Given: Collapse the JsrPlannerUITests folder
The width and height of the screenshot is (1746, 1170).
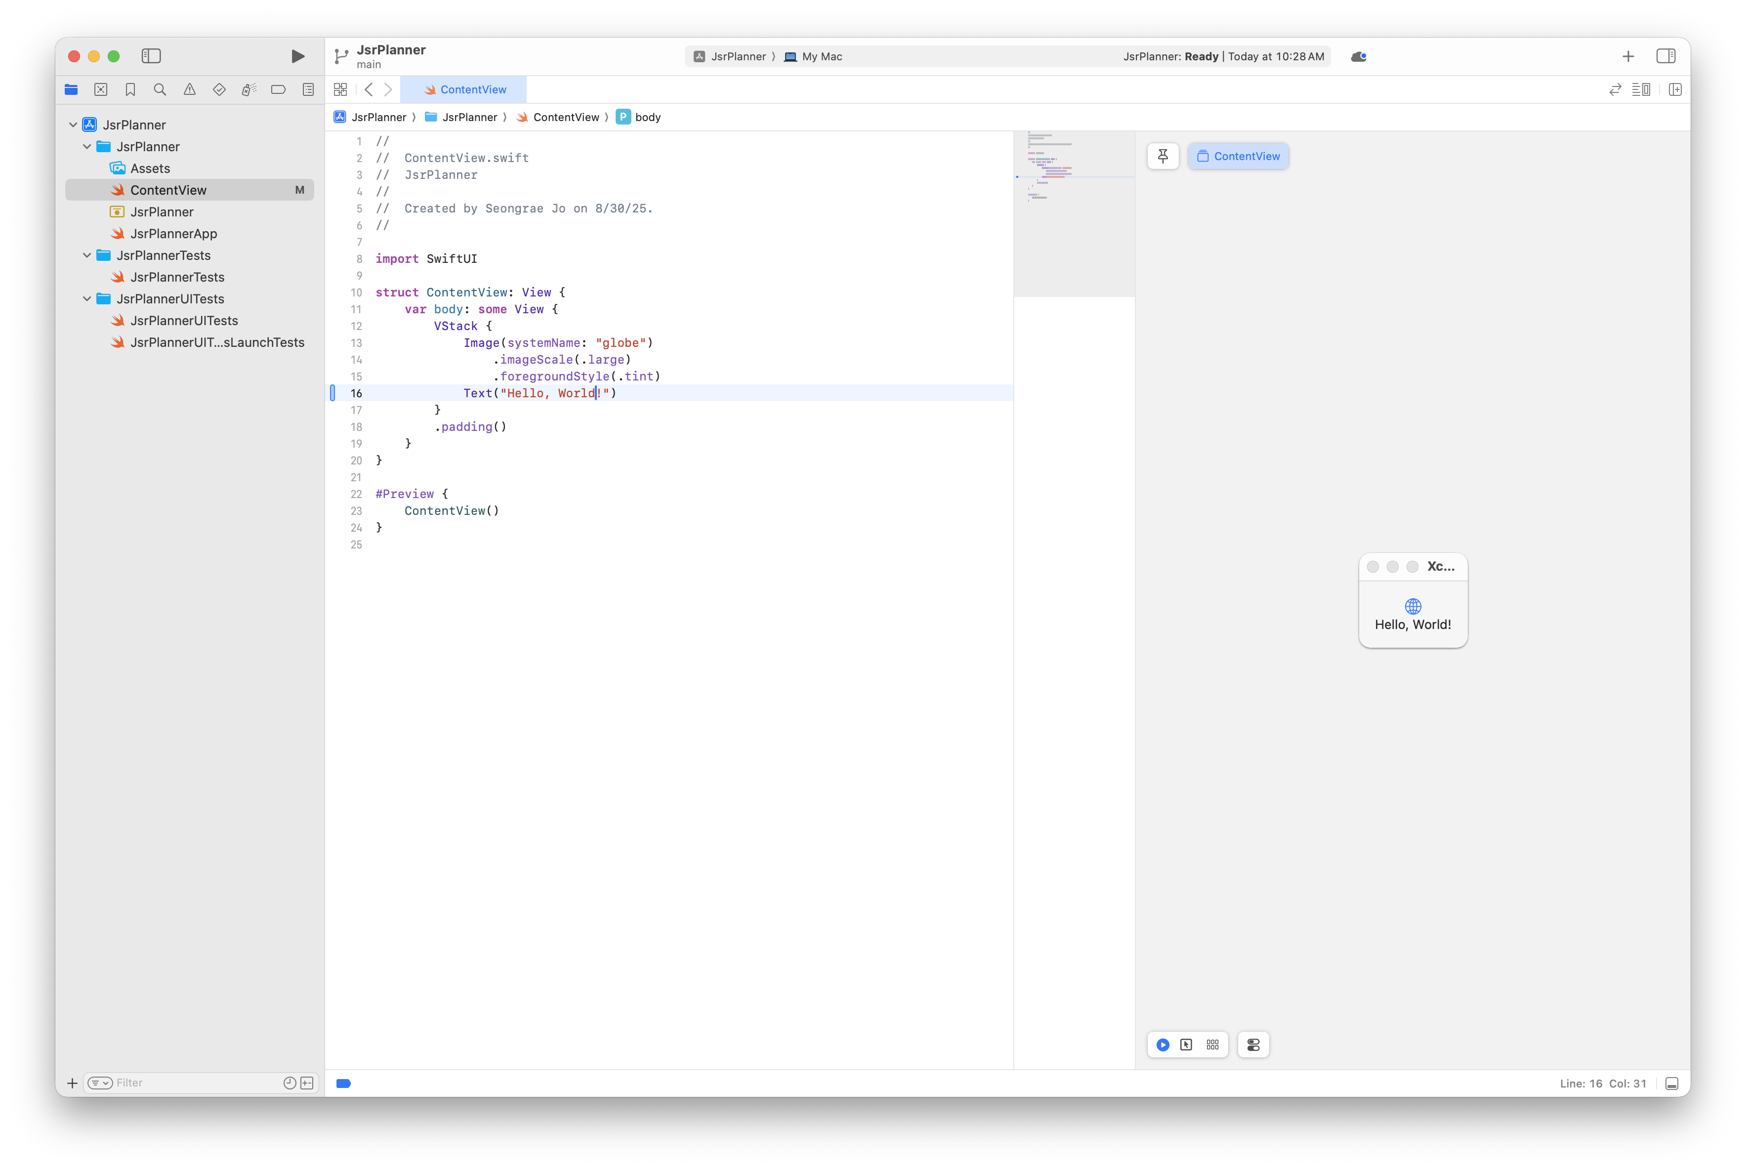Looking at the screenshot, I should [x=87, y=298].
